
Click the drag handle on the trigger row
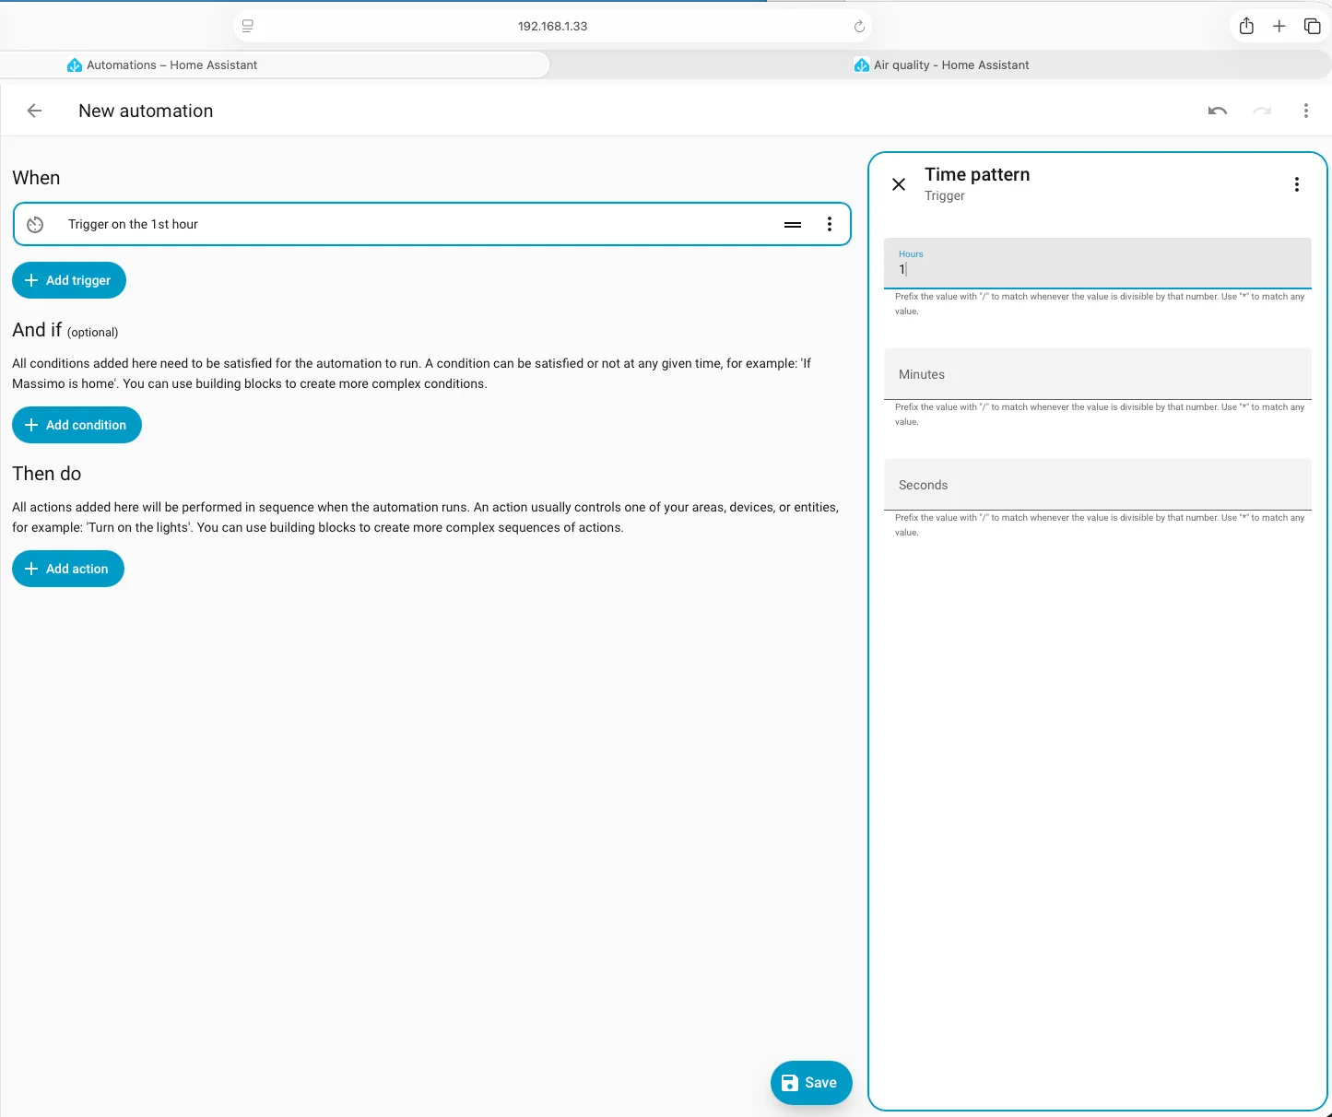[x=792, y=224]
